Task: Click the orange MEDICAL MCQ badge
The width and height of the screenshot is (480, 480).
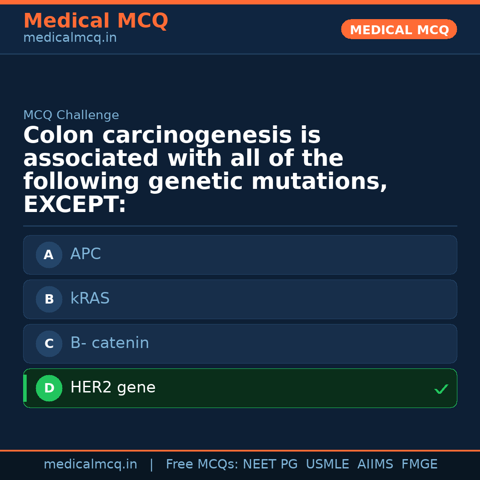Action: 399,29
